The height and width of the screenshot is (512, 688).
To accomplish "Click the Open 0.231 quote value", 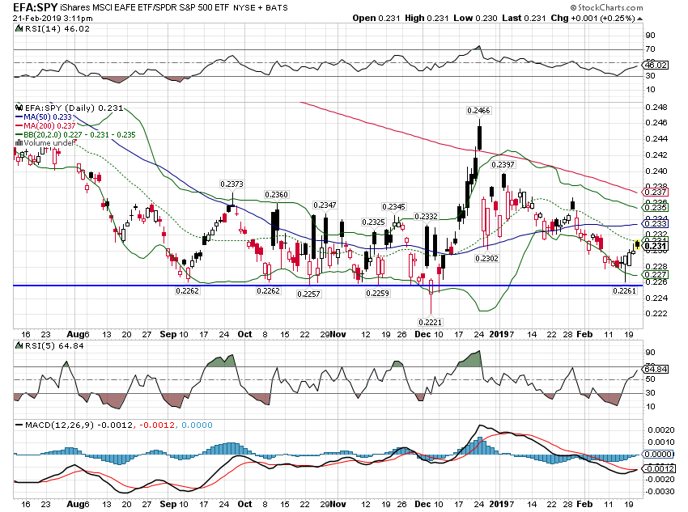I will [x=376, y=19].
